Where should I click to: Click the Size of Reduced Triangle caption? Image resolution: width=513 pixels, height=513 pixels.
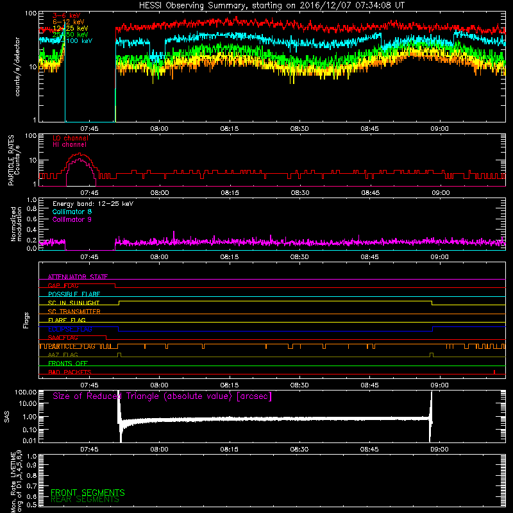(x=162, y=396)
